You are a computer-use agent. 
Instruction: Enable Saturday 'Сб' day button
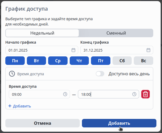(122, 61)
